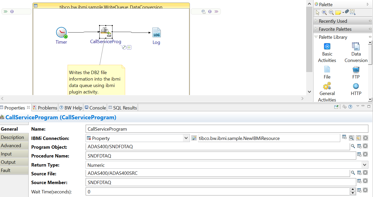Open the IBMi Connection Property dropdown

pos(186,138)
